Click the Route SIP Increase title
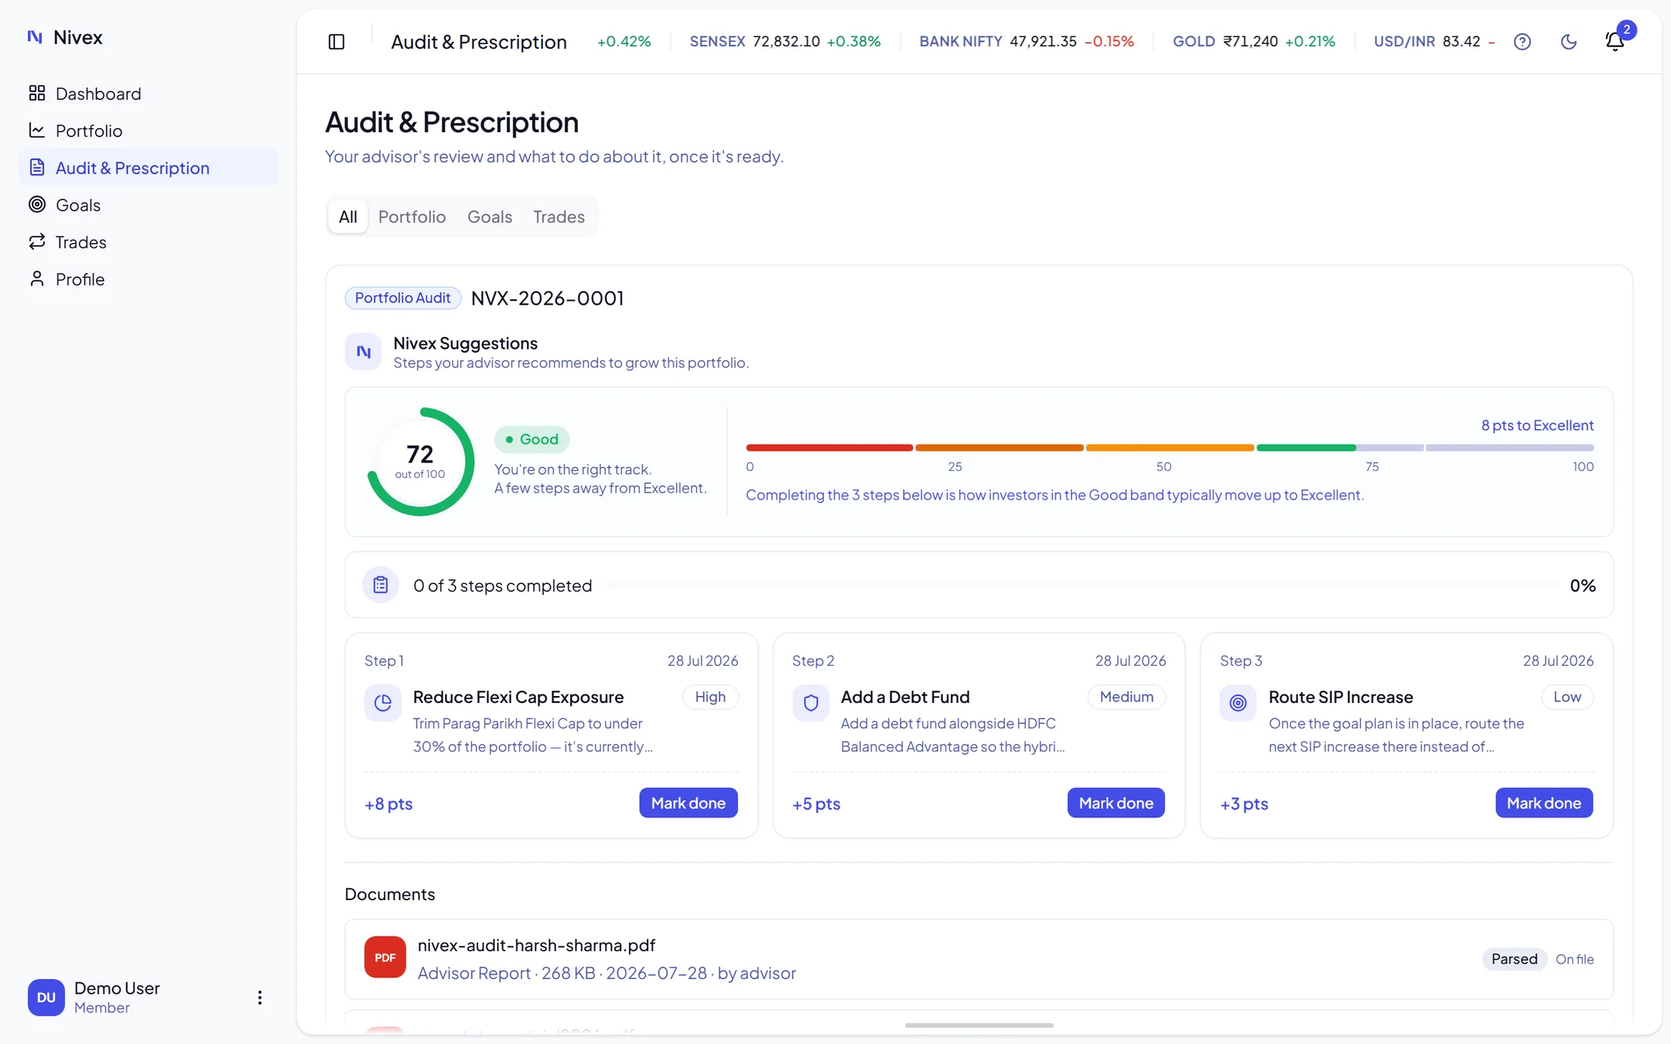 (x=1341, y=697)
